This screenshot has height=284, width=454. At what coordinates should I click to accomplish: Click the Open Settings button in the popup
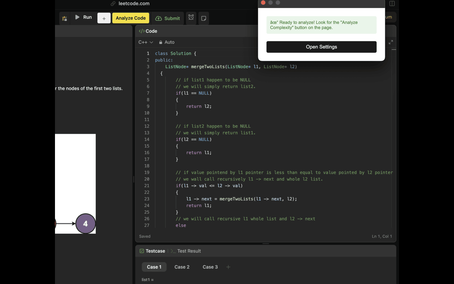click(x=321, y=47)
